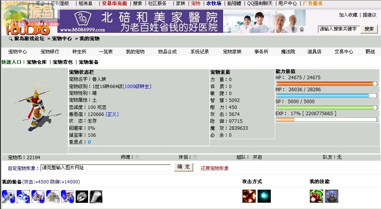The image size is (381, 209).
Task: Open the 物品合成 navigation tab
Action: pyautogui.click(x=167, y=51)
